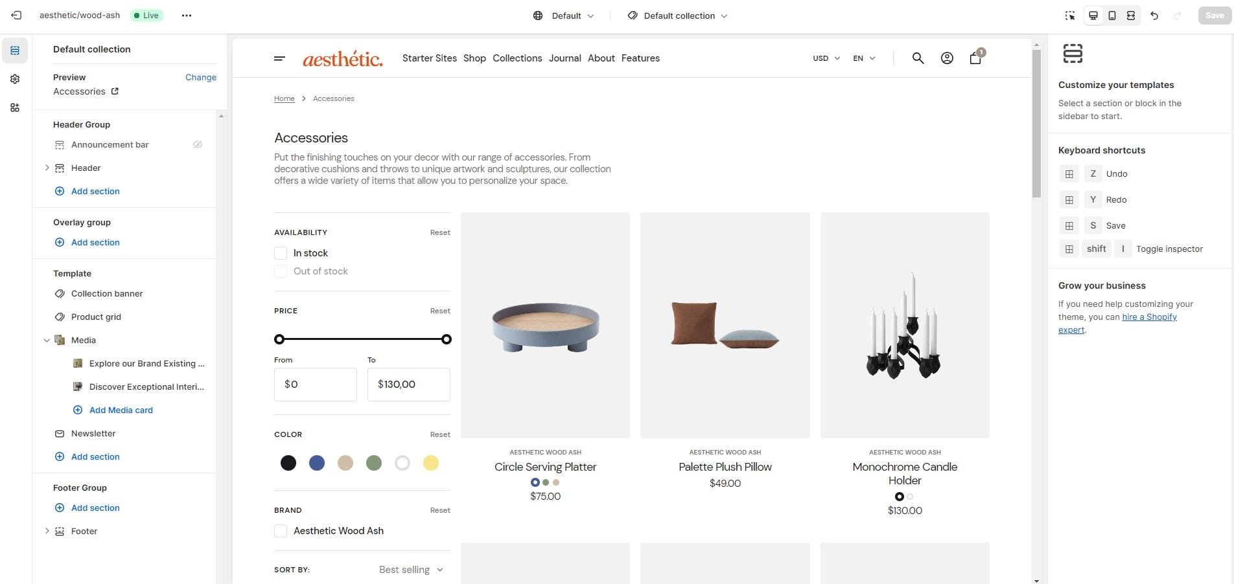The width and height of the screenshot is (1234, 584).
Task: Toggle Announcement bar visibility eye icon
Action: click(x=198, y=144)
